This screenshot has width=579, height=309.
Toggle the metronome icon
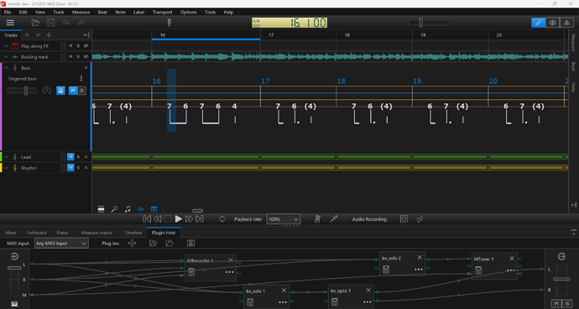317,219
